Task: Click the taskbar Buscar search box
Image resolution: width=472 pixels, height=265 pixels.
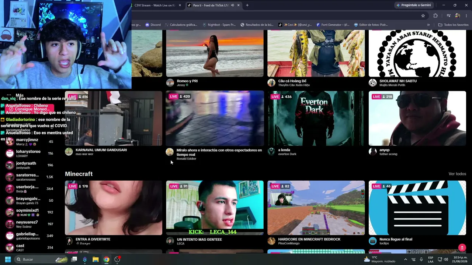Action: (41, 259)
